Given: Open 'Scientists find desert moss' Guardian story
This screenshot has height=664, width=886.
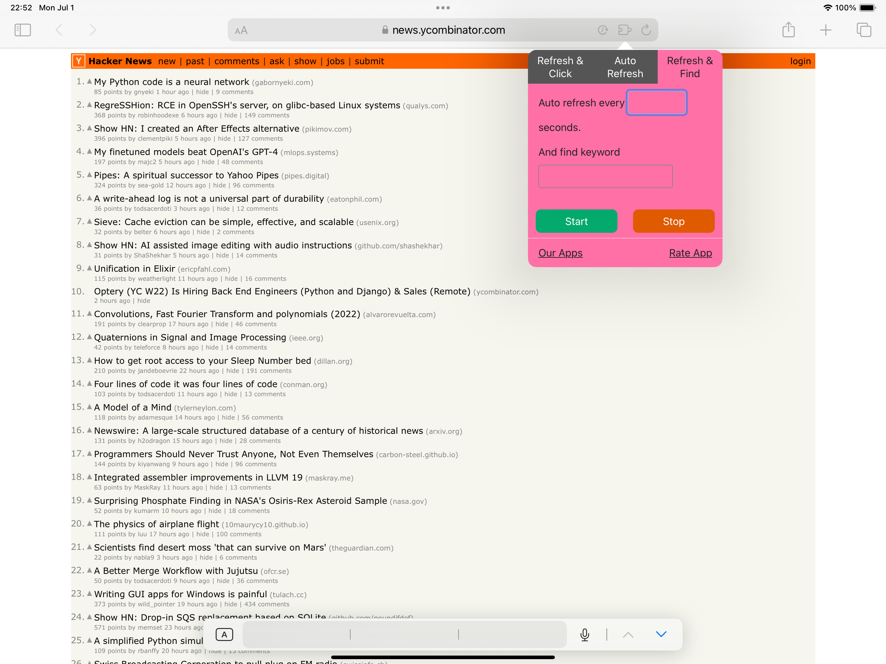Looking at the screenshot, I should [x=210, y=548].
